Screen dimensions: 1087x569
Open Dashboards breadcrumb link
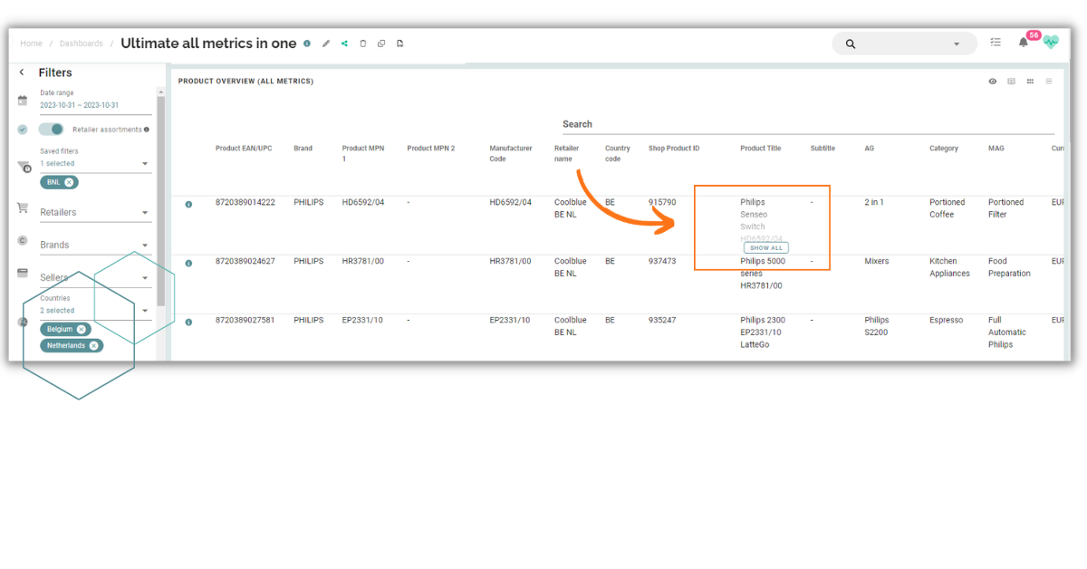click(x=81, y=43)
